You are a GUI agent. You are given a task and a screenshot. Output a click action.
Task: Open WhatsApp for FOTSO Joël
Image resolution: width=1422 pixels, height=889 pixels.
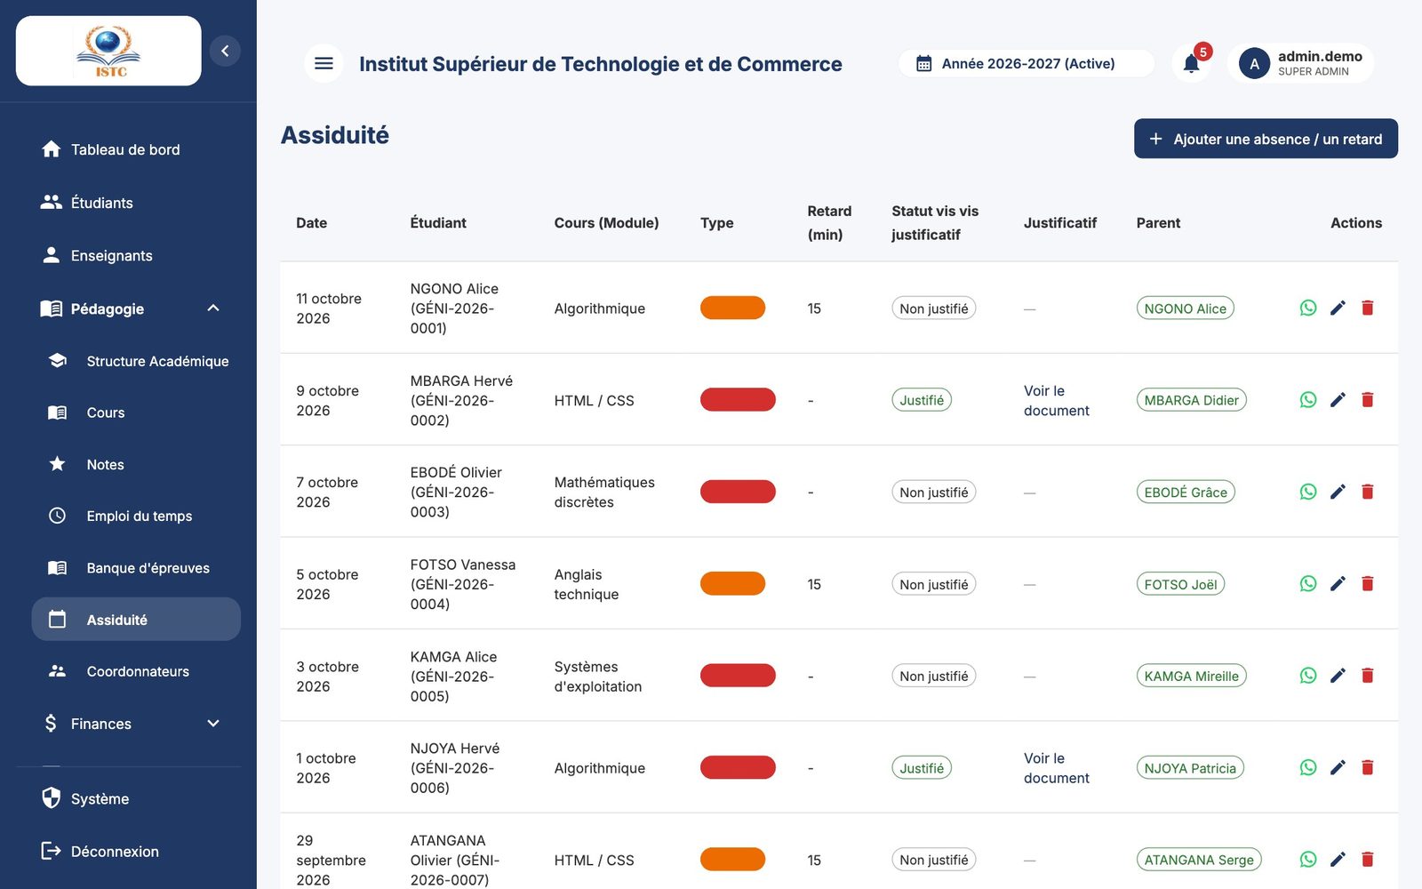(x=1307, y=584)
